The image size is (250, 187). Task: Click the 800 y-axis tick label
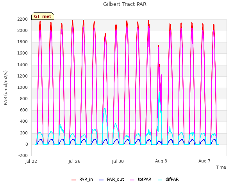tap(24, 99)
